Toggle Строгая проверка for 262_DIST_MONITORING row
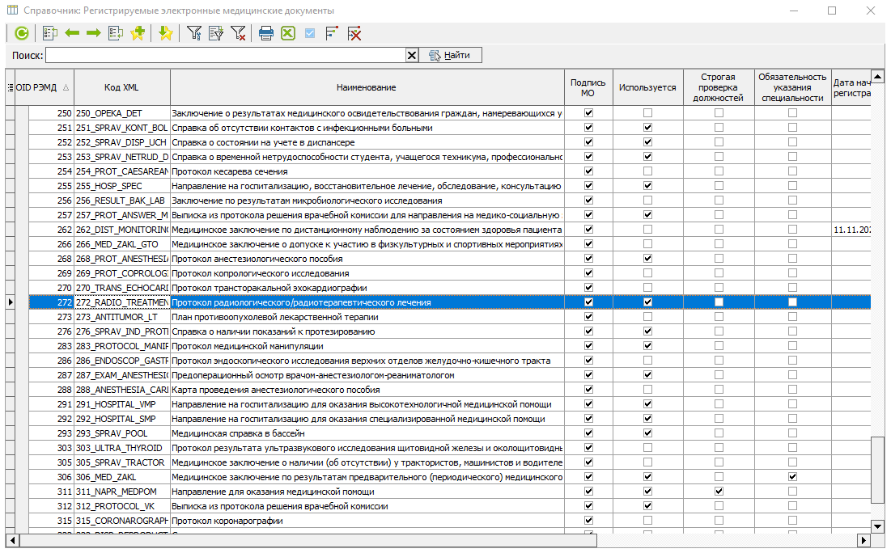891x553 pixels. tap(719, 230)
